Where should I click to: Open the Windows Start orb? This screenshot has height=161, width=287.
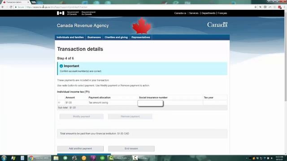click(4, 158)
